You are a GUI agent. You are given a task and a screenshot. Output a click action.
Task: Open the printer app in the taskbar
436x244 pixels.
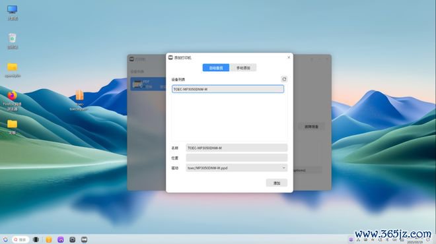tap(85, 239)
